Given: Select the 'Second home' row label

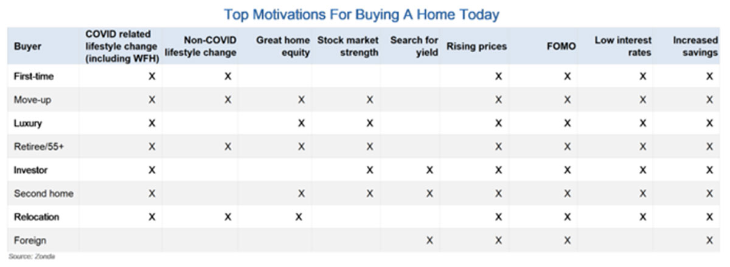Looking at the screenshot, I should point(43,194).
